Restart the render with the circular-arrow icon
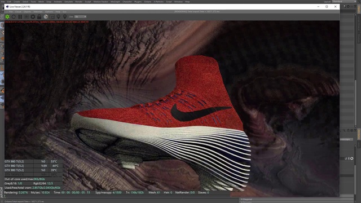 [14, 17]
